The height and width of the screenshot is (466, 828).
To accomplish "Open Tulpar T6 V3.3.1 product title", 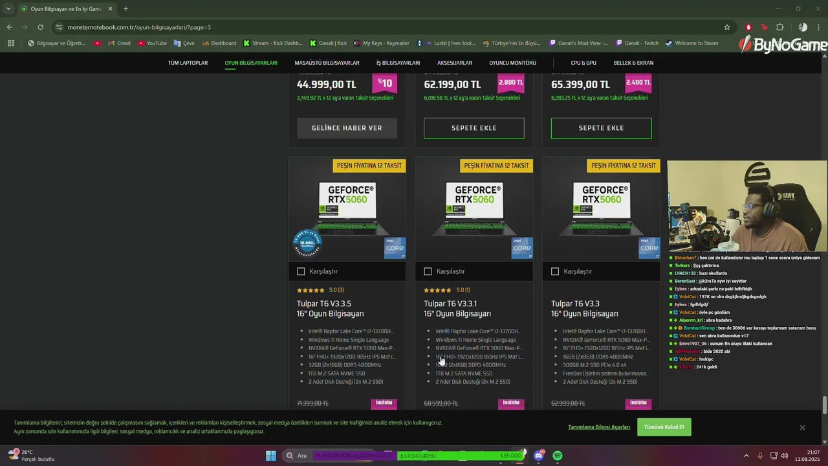I will click(457, 308).
